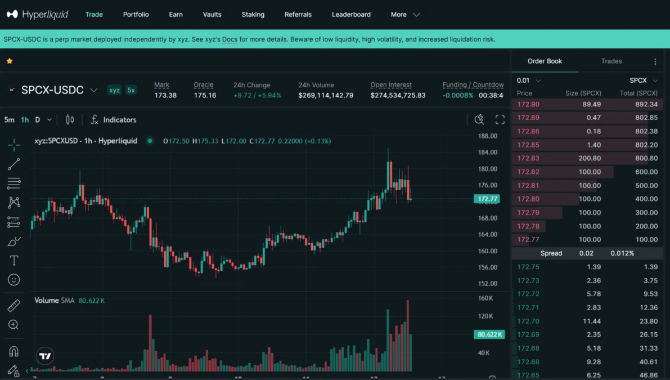This screenshot has width=670, height=380.
Task: Select the Text annotation tool
Action: click(x=14, y=260)
